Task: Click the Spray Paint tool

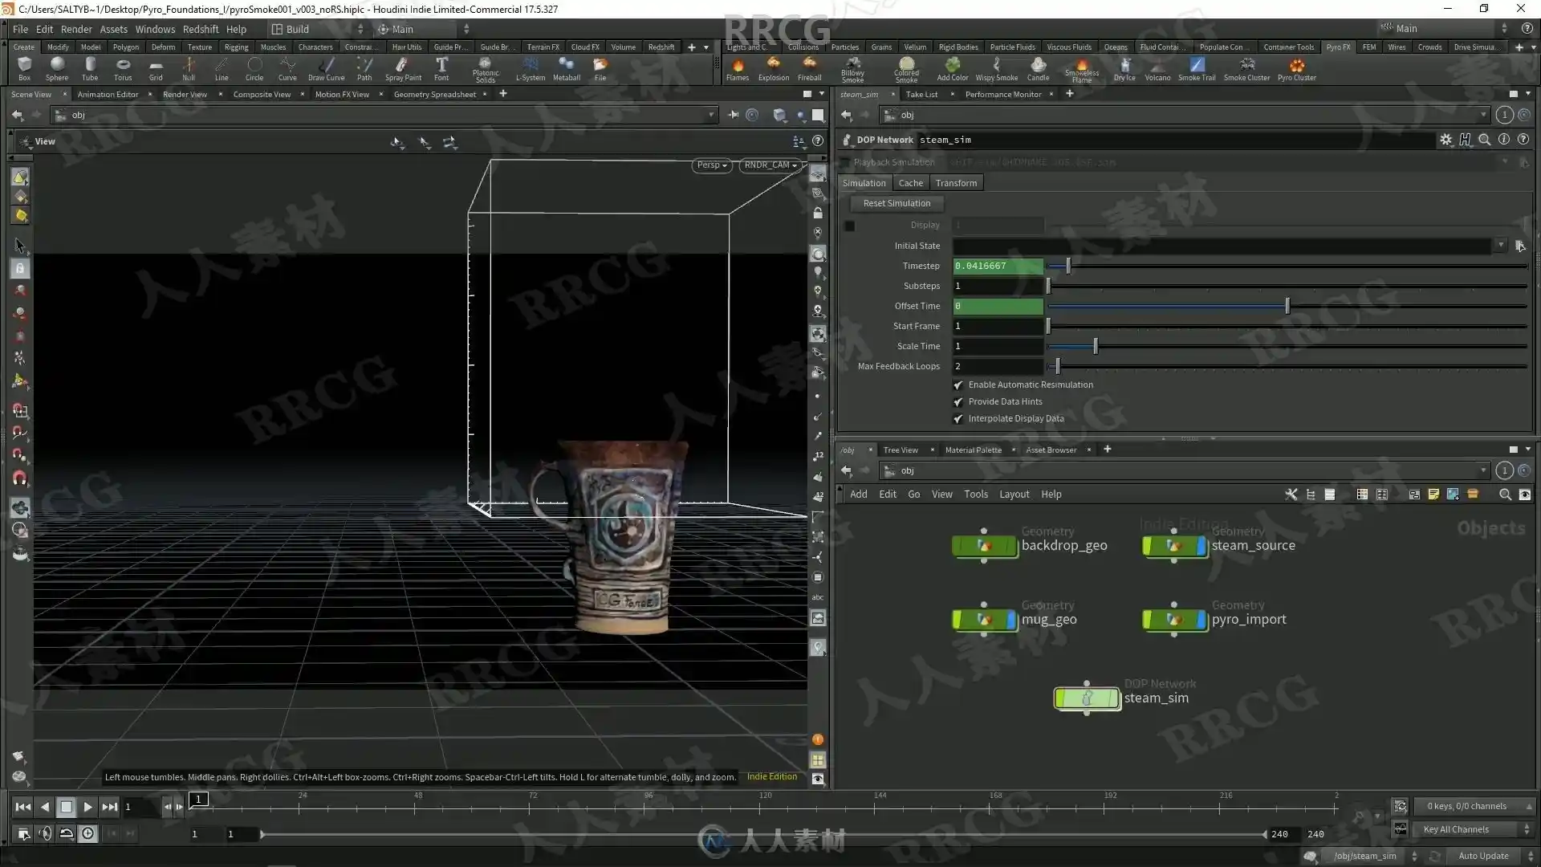Action: pos(402,68)
